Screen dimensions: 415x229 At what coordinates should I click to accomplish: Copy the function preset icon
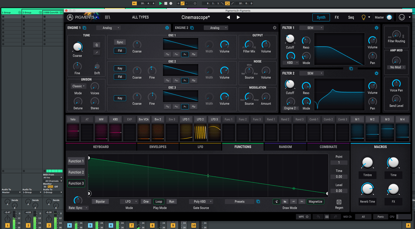click(x=258, y=201)
